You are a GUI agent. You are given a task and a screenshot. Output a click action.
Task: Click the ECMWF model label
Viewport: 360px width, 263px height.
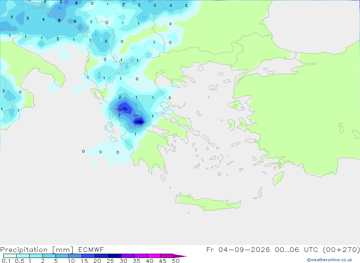(x=91, y=250)
